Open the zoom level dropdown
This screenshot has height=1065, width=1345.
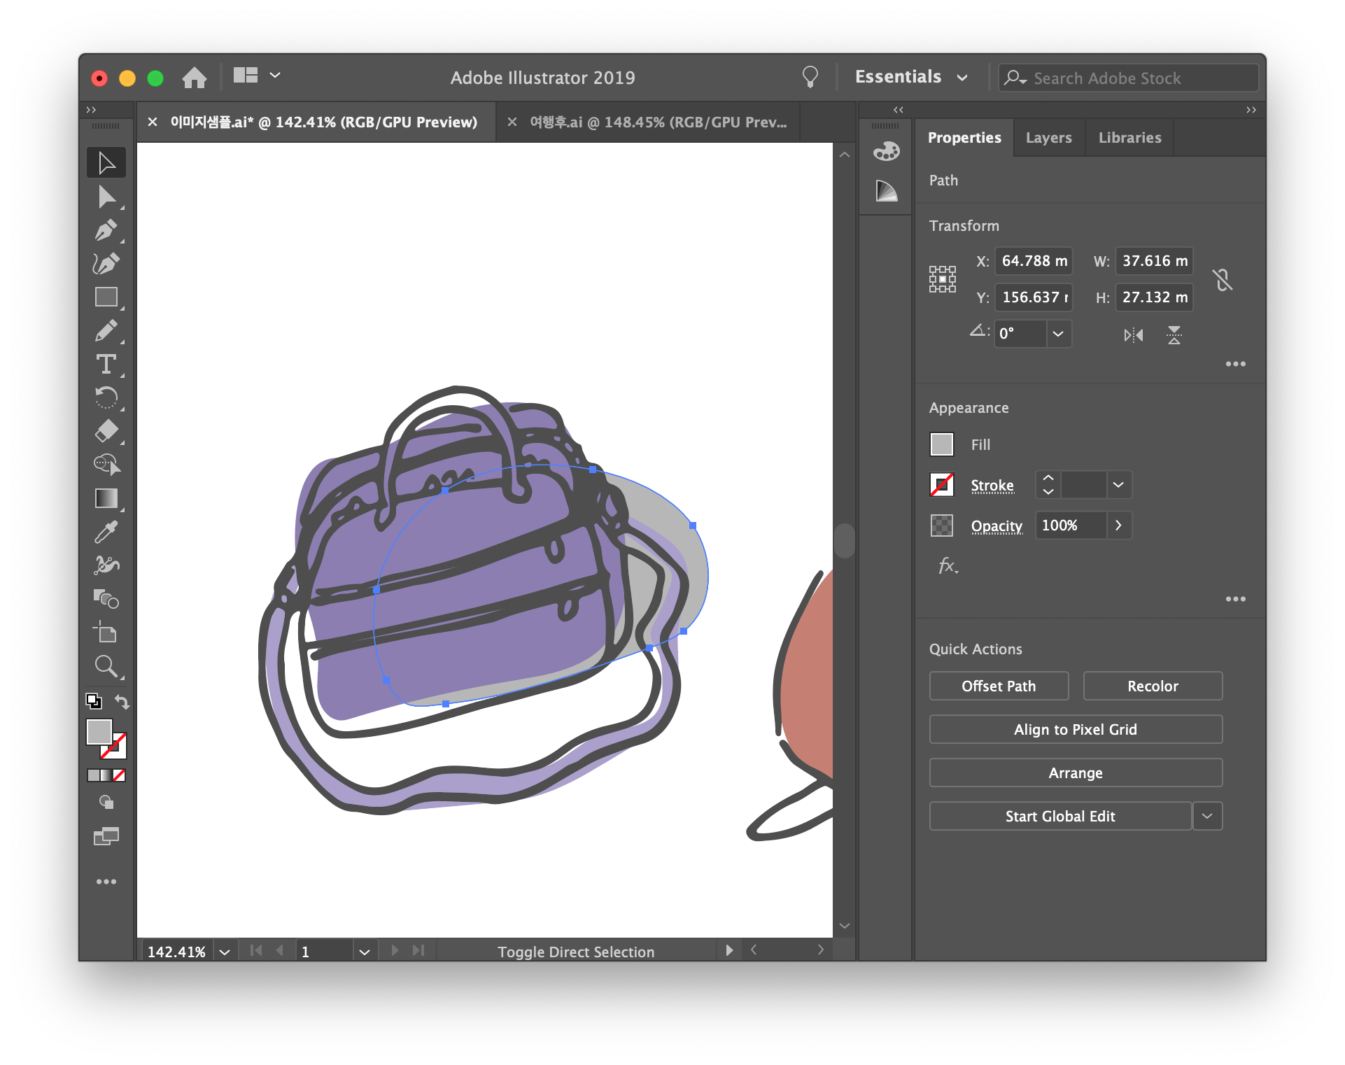pos(225,952)
